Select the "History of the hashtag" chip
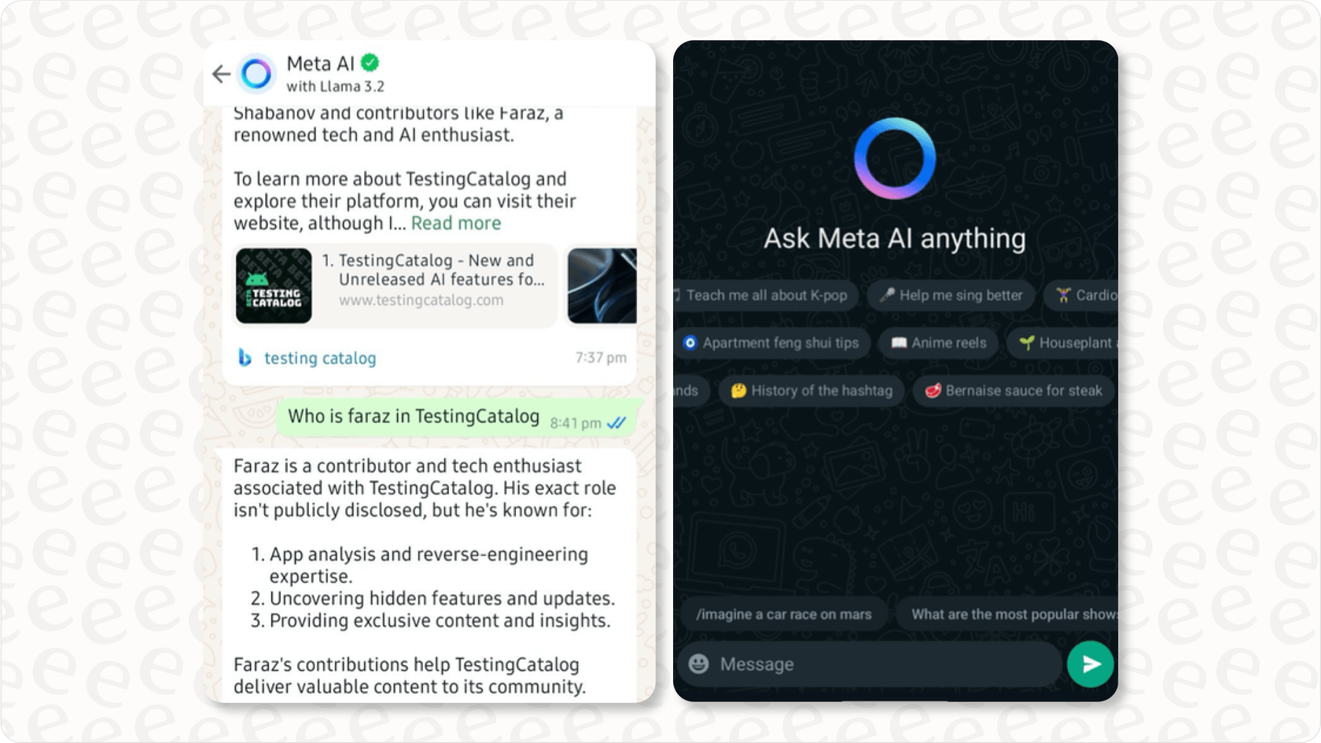This screenshot has height=743, width=1321. tap(811, 391)
